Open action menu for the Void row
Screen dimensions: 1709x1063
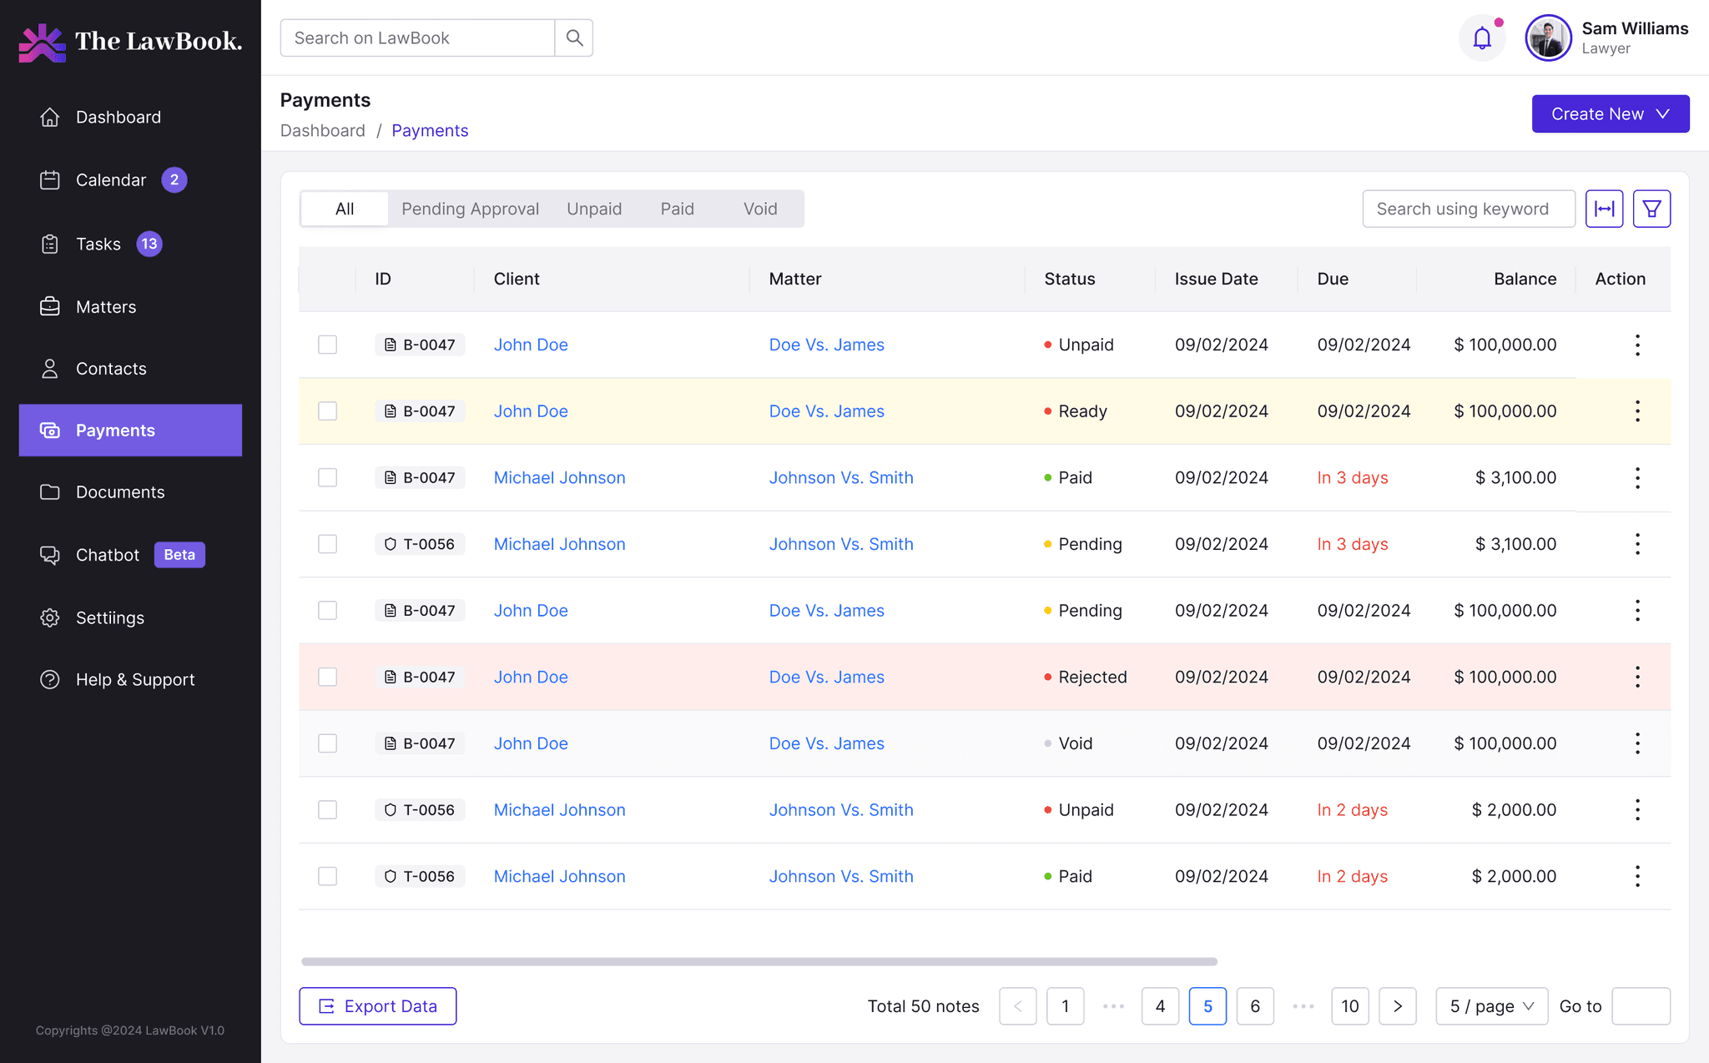(x=1637, y=743)
